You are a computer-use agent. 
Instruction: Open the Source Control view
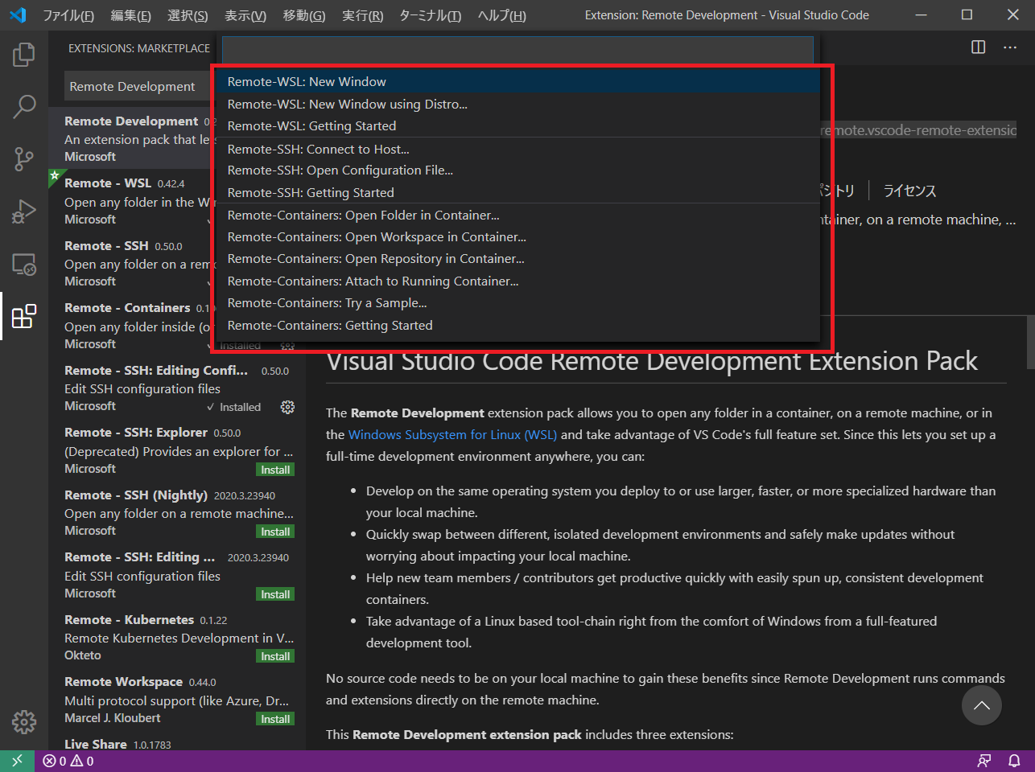click(x=24, y=158)
